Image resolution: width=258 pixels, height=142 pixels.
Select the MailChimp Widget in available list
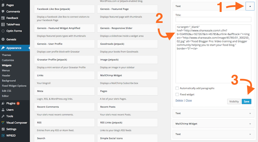click(127, 76)
